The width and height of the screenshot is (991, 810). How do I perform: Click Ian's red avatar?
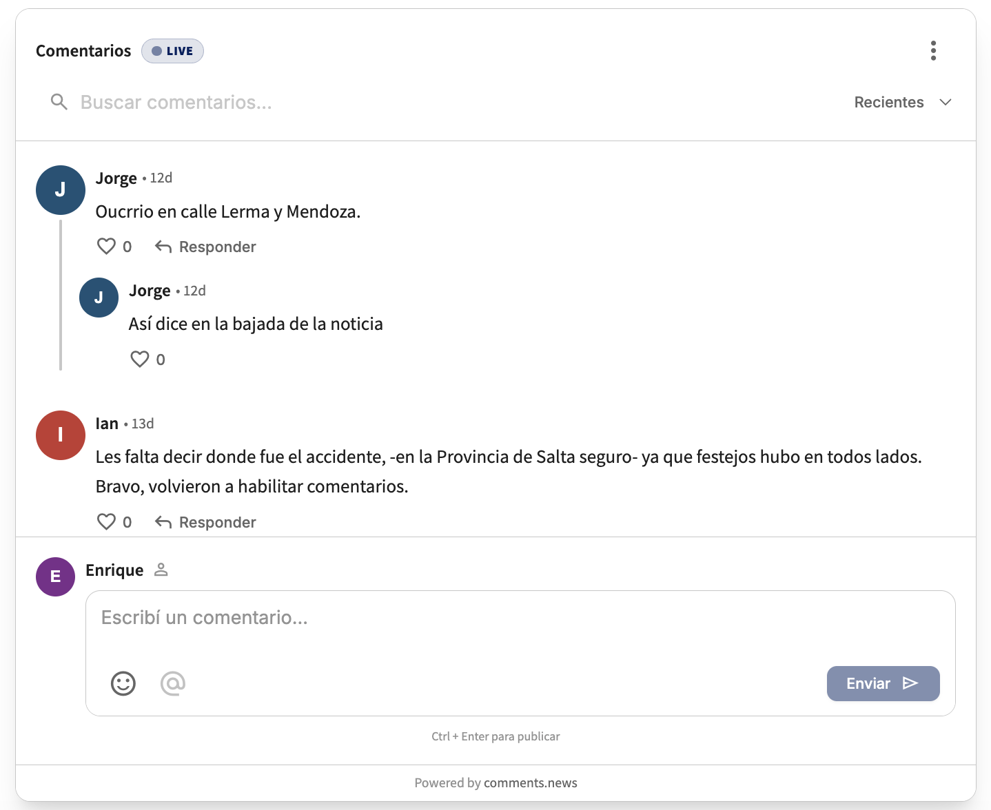click(x=61, y=435)
